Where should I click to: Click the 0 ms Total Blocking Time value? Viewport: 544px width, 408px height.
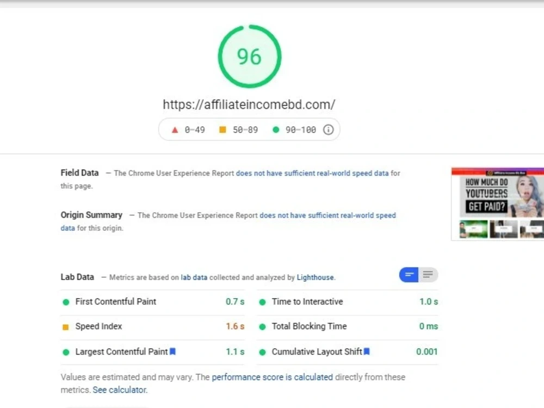click(x=429, y=326)
